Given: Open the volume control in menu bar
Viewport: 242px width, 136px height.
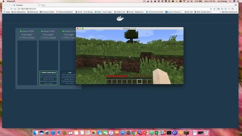Looking at the screenshot, I should [192, 1].
